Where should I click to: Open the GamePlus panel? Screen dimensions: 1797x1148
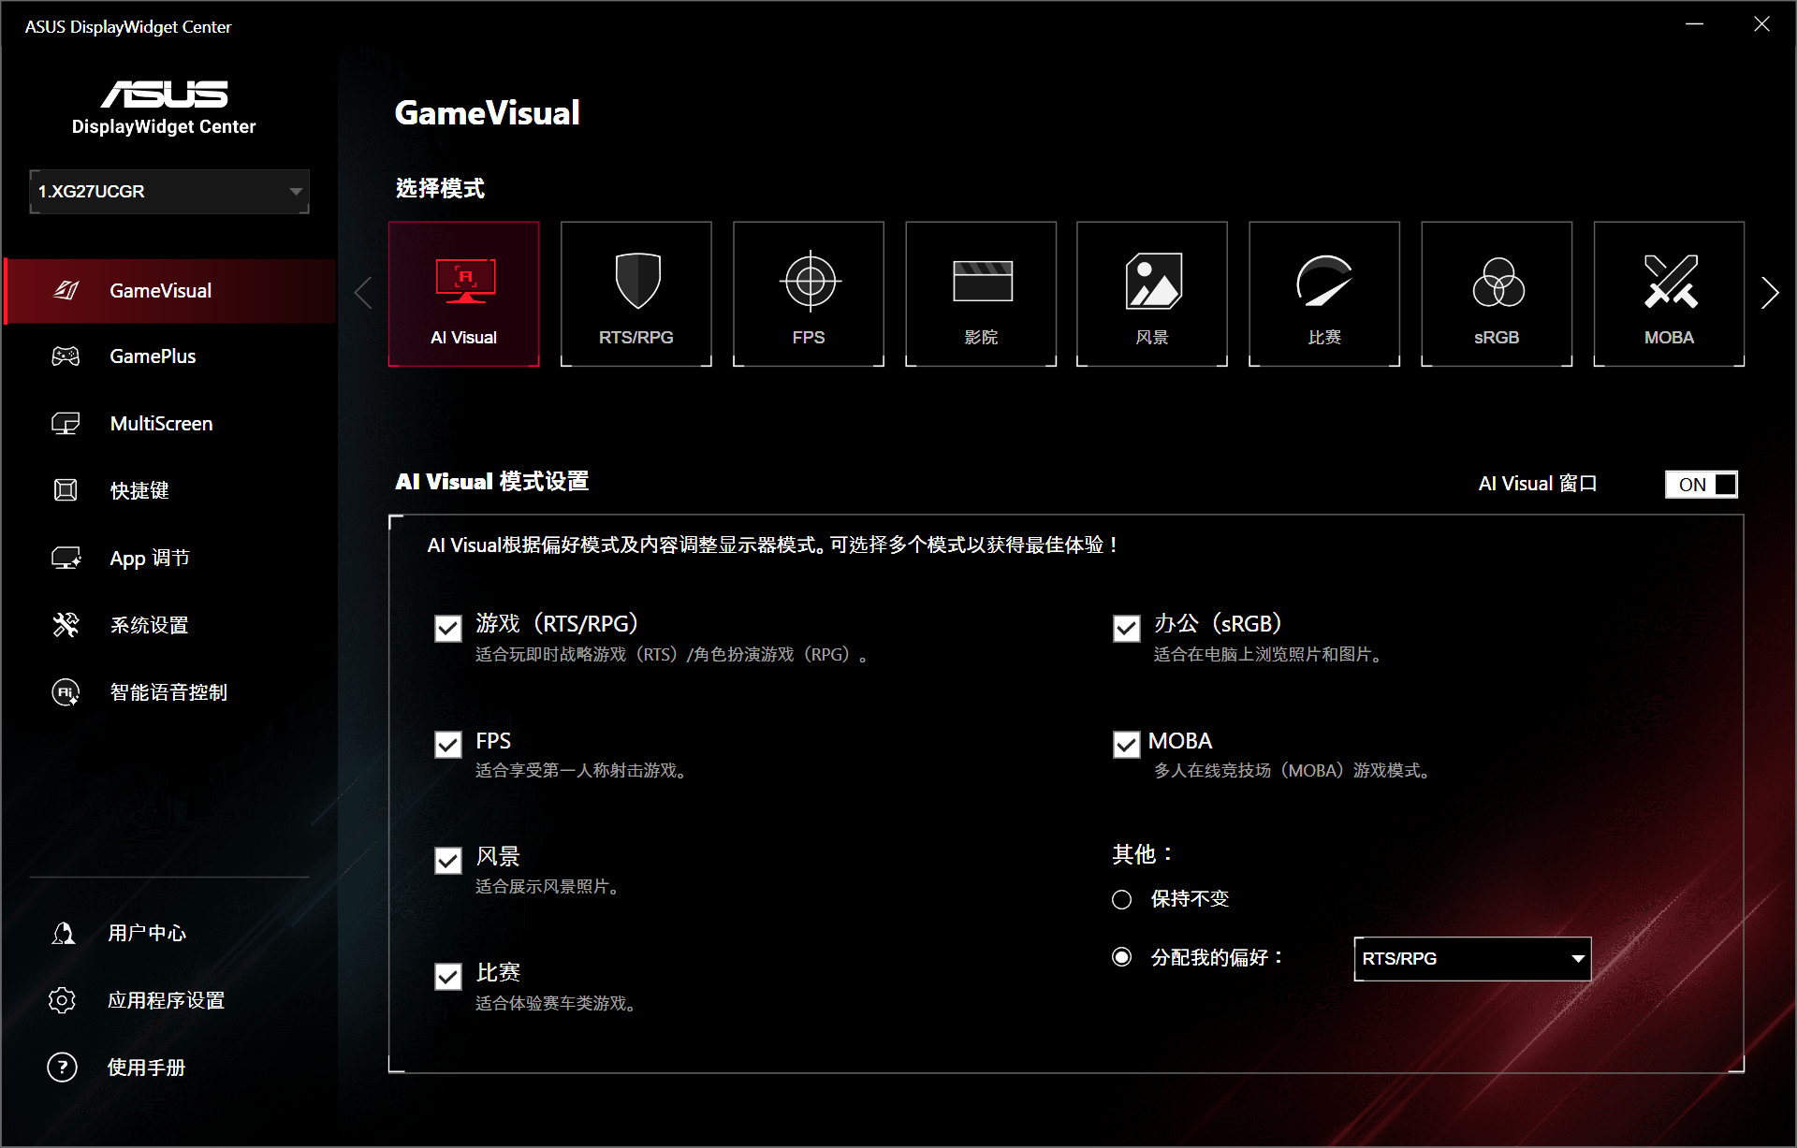(x=153, y=356)
